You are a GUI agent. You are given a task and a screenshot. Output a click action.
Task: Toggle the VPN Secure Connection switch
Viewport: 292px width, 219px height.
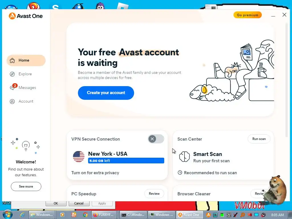(x=156, y=139)
